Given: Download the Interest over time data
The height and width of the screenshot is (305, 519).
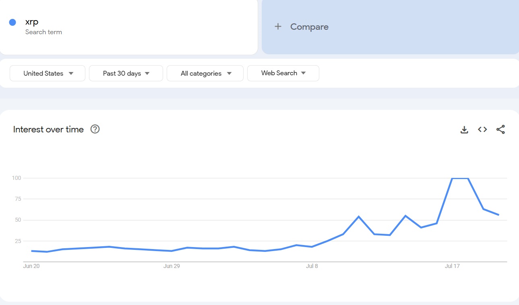Looking at the screenshot, I should coord(464,130).
